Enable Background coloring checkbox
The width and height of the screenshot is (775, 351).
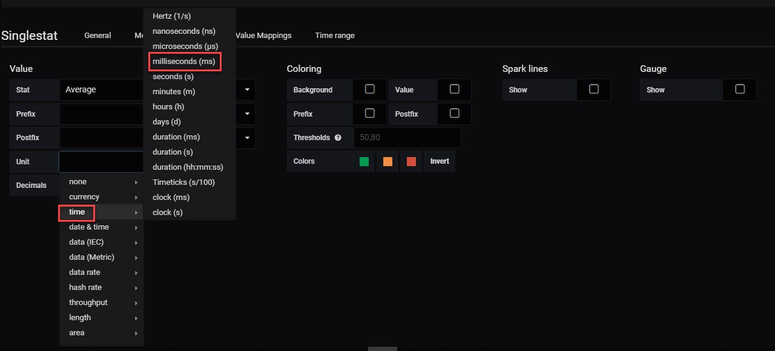pyautogui.click(x=370, y=89)
